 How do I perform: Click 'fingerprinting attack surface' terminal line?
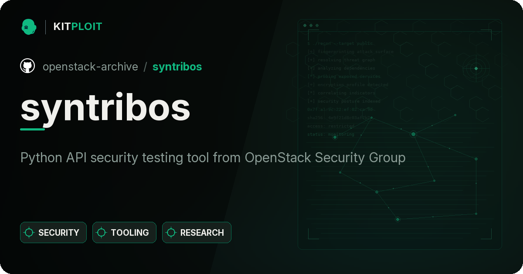tap(350, 52)
